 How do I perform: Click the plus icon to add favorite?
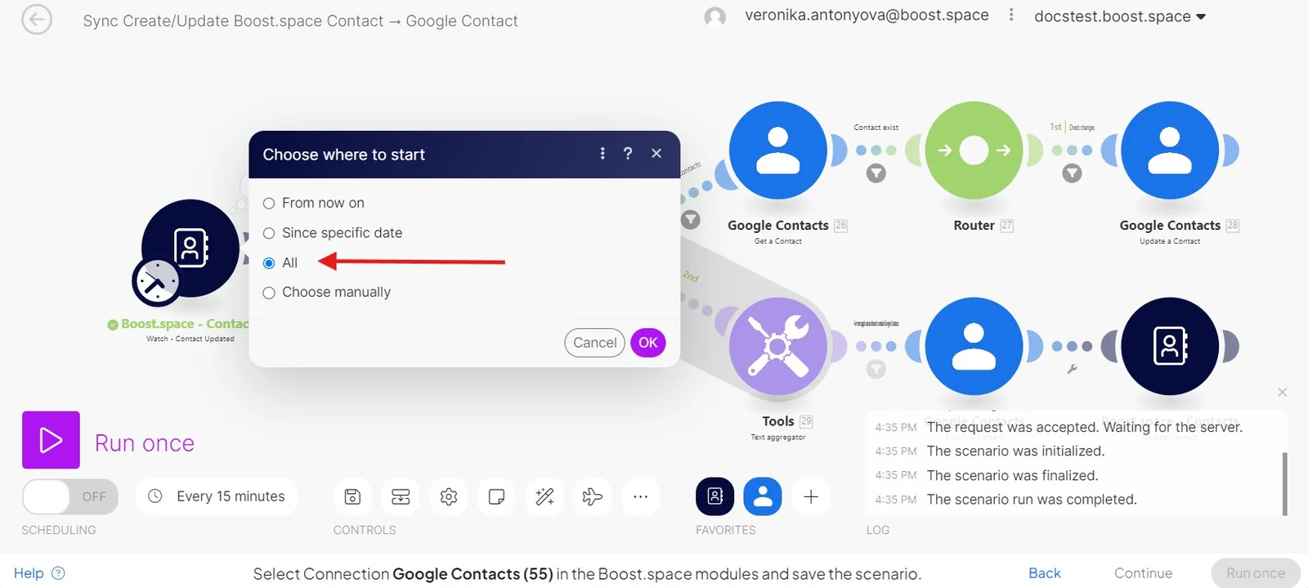(x=811, y=496)
